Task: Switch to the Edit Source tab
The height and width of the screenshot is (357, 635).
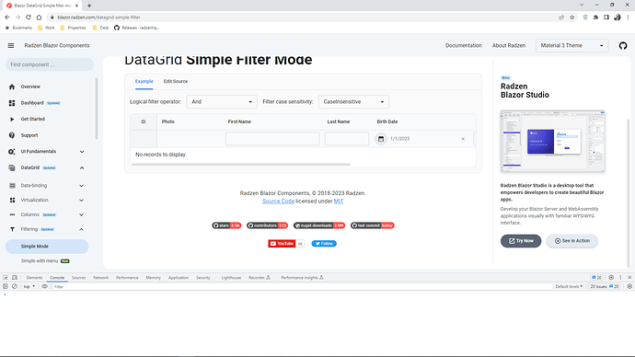Action: (x=176, y=81)
